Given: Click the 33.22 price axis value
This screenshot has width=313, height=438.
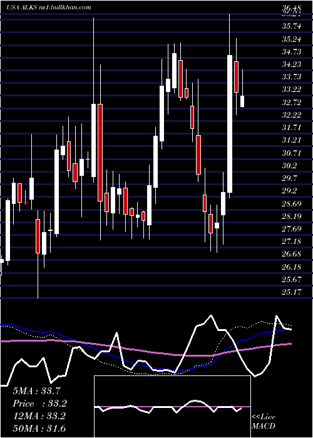Looking at the screenshot, I should 292,89.
